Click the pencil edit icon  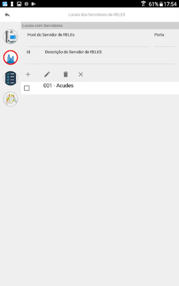[47, 74]
